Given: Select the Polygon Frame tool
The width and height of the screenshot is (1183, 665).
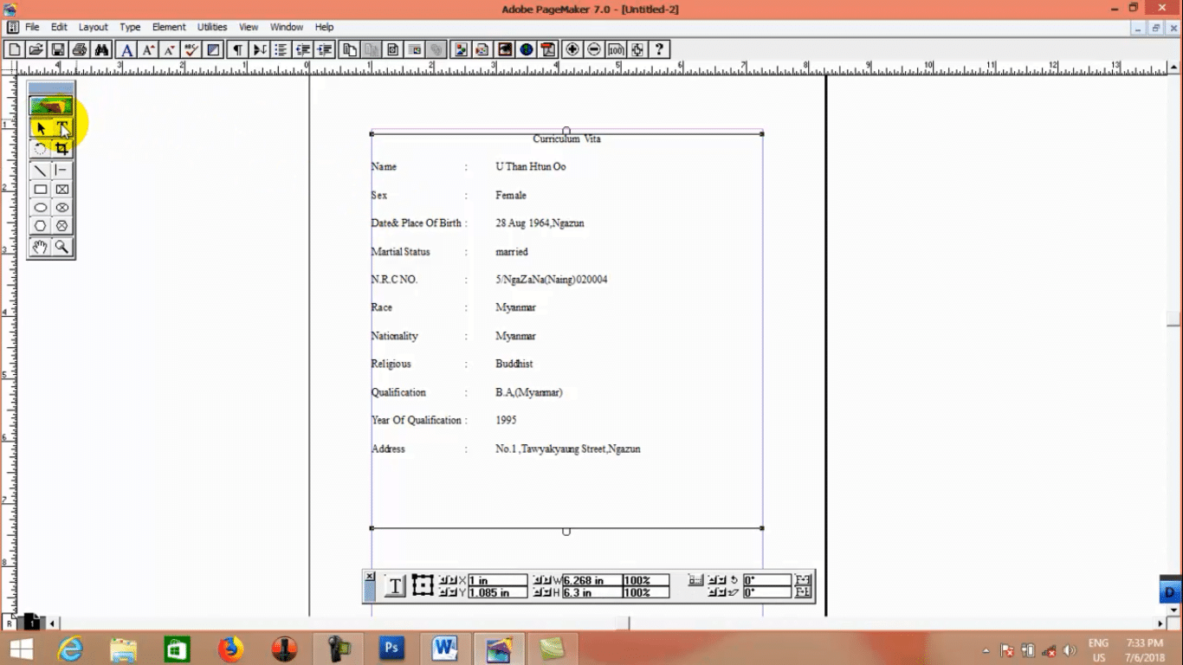Looking at the screenshot, I should [x=62, y=226].
